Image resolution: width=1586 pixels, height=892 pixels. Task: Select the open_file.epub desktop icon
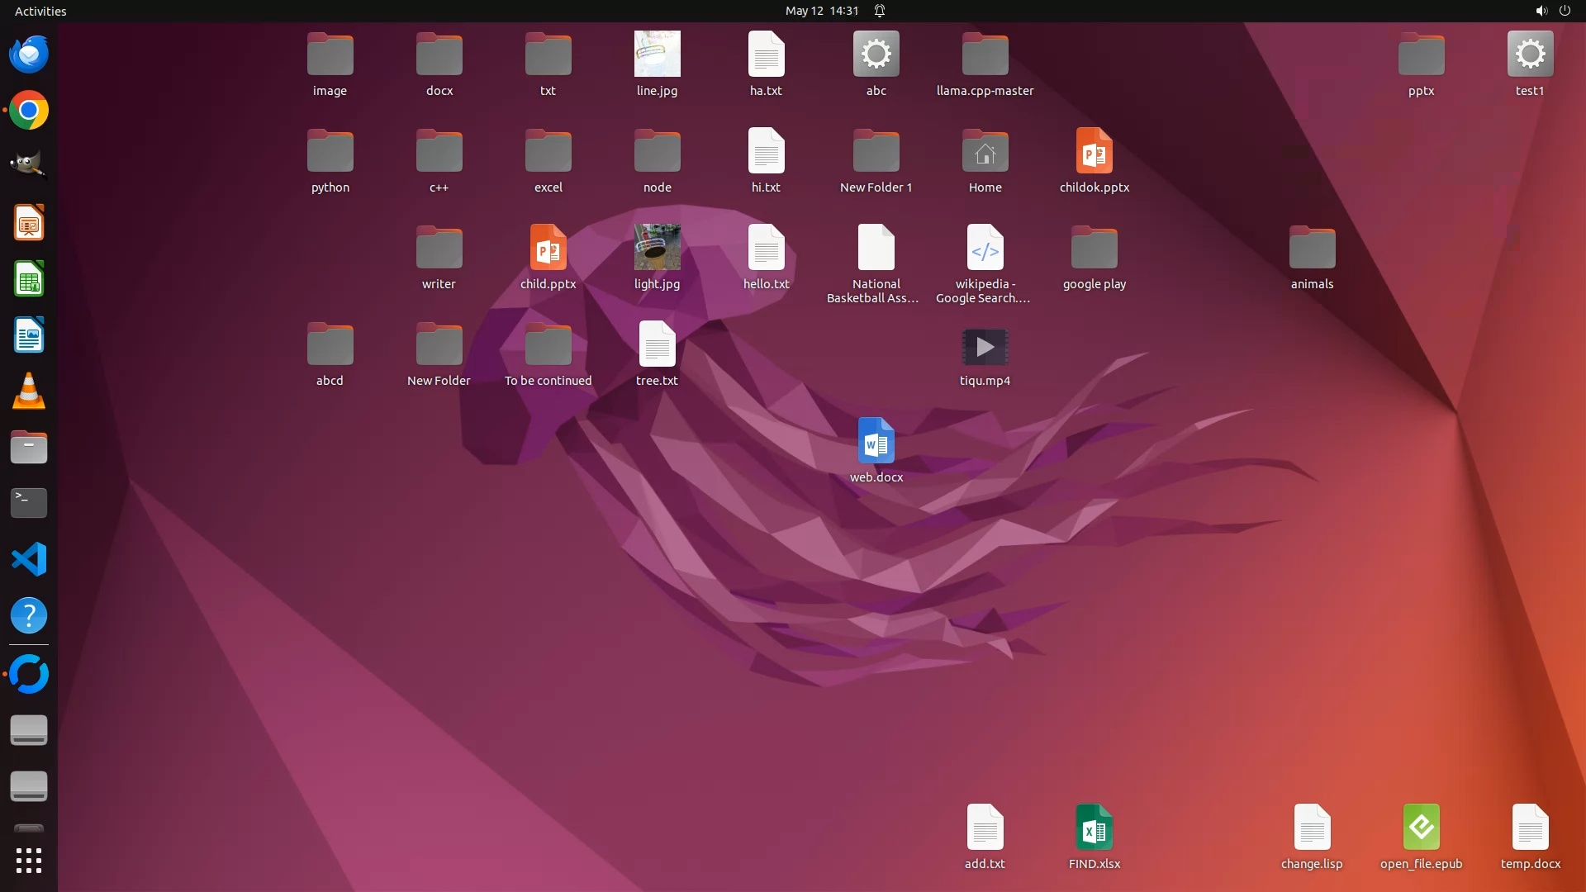(1421, 828)
